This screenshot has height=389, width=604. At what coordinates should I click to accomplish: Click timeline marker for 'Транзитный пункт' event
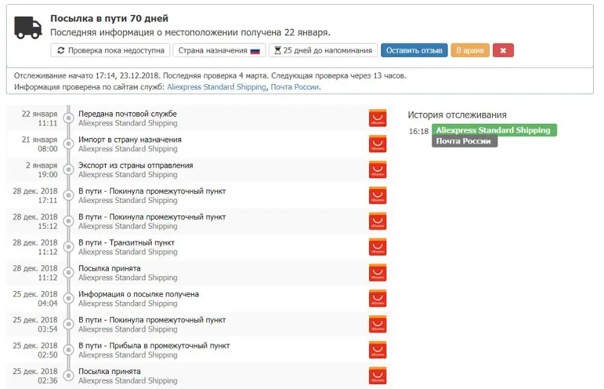(69, 247)
